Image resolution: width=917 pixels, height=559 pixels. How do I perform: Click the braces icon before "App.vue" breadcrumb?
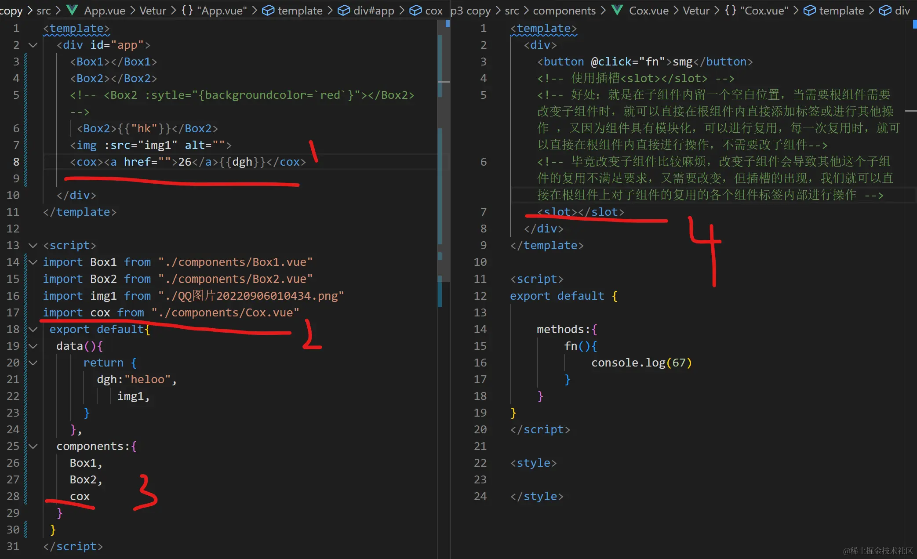pyautogui.click(x=187, y=10)
